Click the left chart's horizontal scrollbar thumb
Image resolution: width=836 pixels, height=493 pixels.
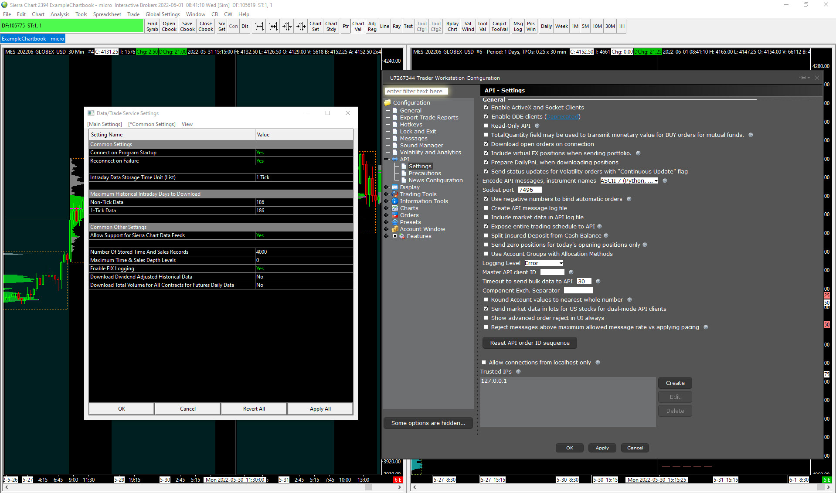point(368,487)
